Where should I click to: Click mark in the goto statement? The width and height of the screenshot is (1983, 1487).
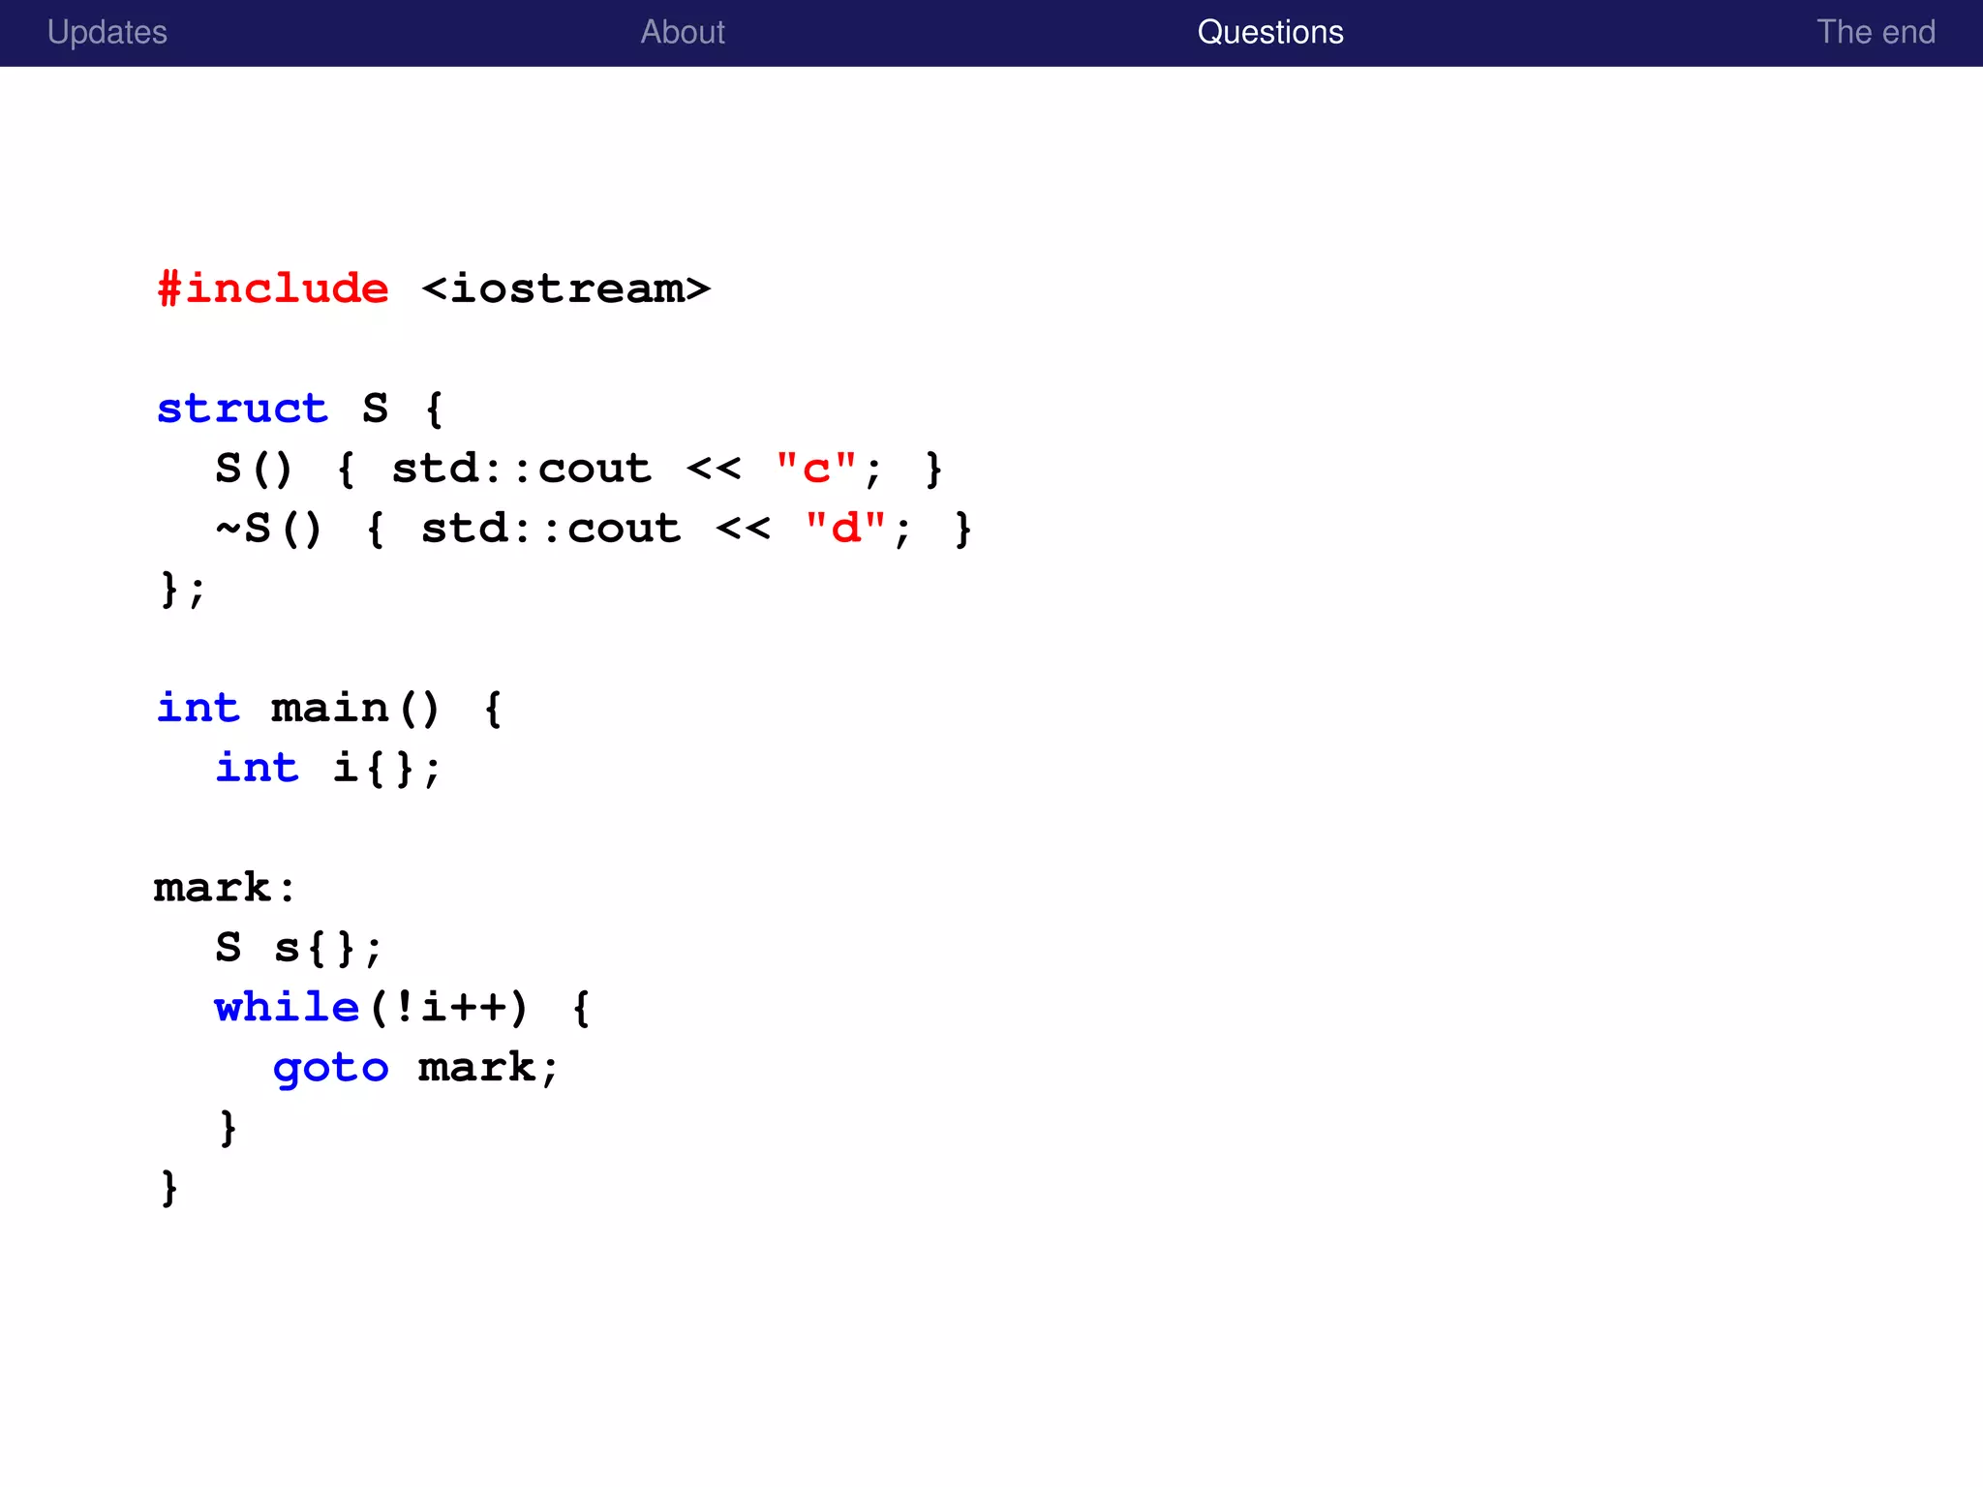[476, 1068]
